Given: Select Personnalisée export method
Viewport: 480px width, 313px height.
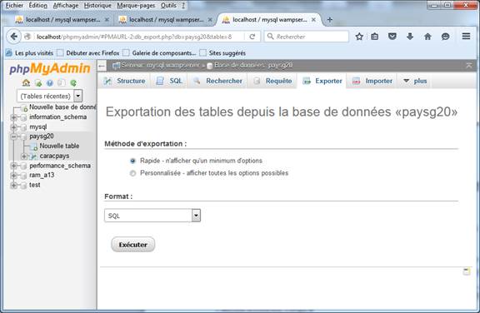Looking at the screenshot, I should [x=132, y=173].
